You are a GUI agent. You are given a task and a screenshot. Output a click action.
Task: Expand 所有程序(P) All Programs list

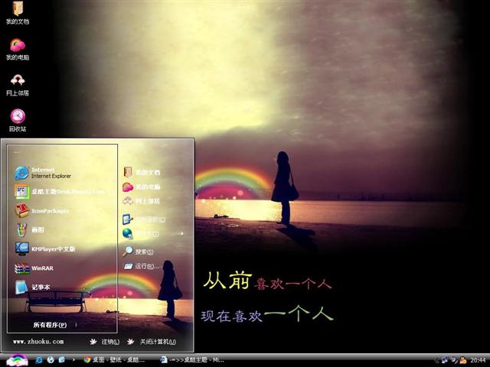(x=55, y=325)
